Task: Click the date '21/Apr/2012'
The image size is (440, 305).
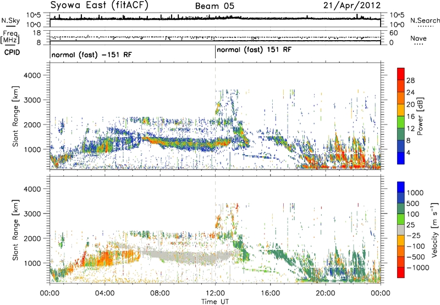Action: coord(352,6)
